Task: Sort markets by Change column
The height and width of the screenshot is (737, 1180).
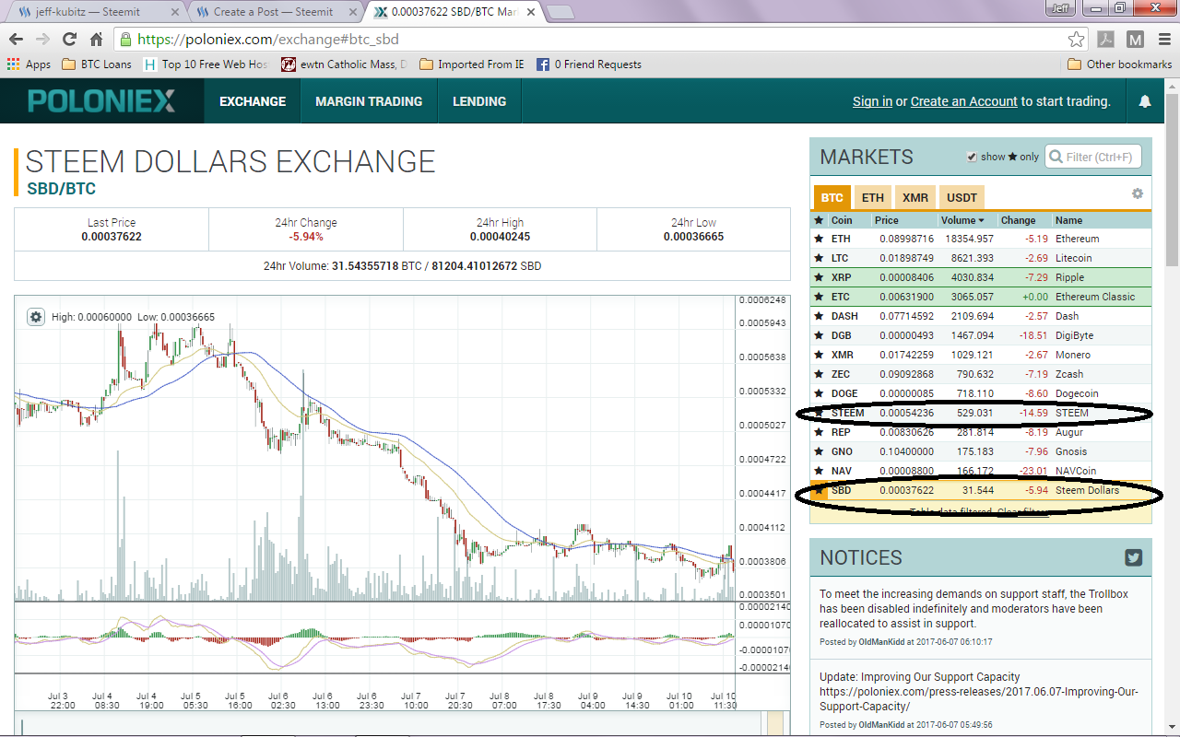Action: 1019,220
